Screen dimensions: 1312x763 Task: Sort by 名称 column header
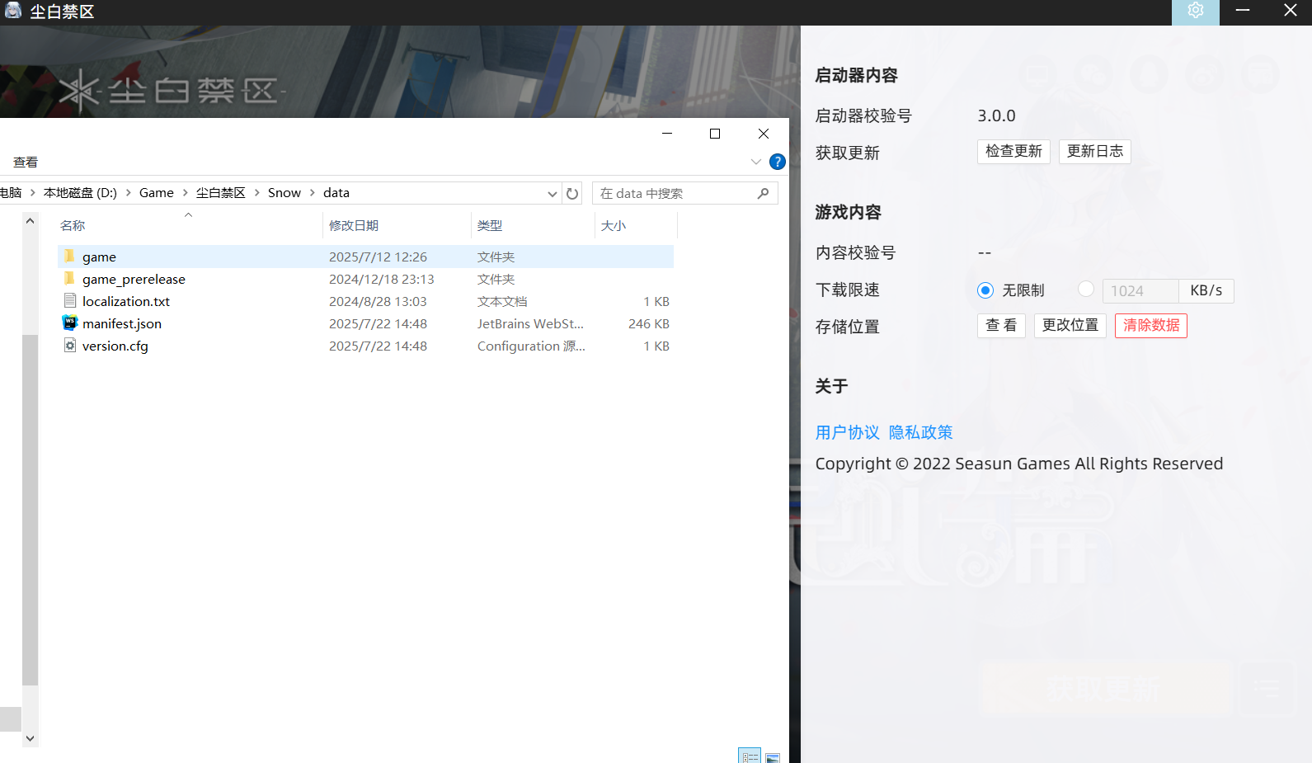(73, 225)
